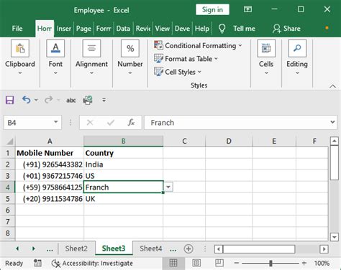This screenshot has height=270, width=341.
Task: Add a new sheet with plus icon
Action: pyautogui.click(x=188, y=249)
